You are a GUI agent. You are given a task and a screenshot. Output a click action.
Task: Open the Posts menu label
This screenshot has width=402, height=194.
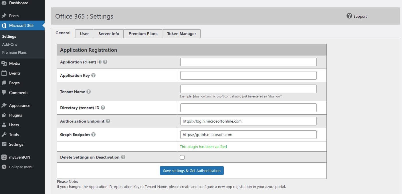(14, 16)
